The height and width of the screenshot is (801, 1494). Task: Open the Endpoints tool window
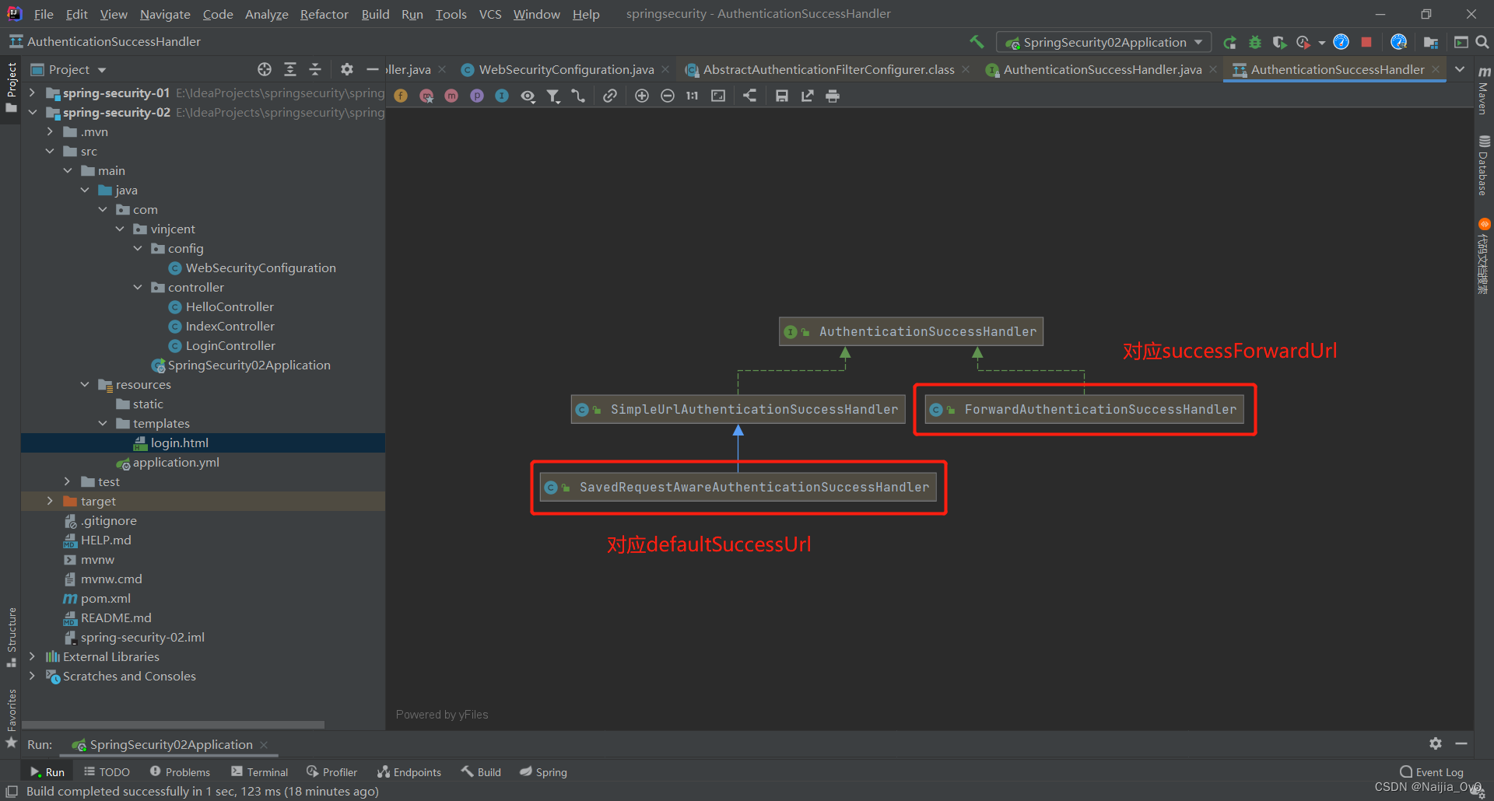409,771
